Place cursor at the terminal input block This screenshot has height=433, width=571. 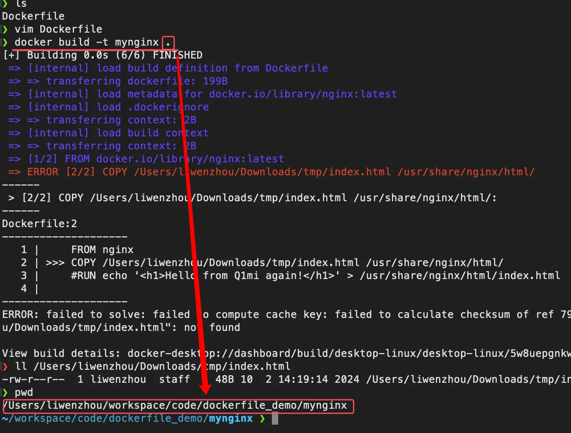pyautogui.click(x=275, y=418)
